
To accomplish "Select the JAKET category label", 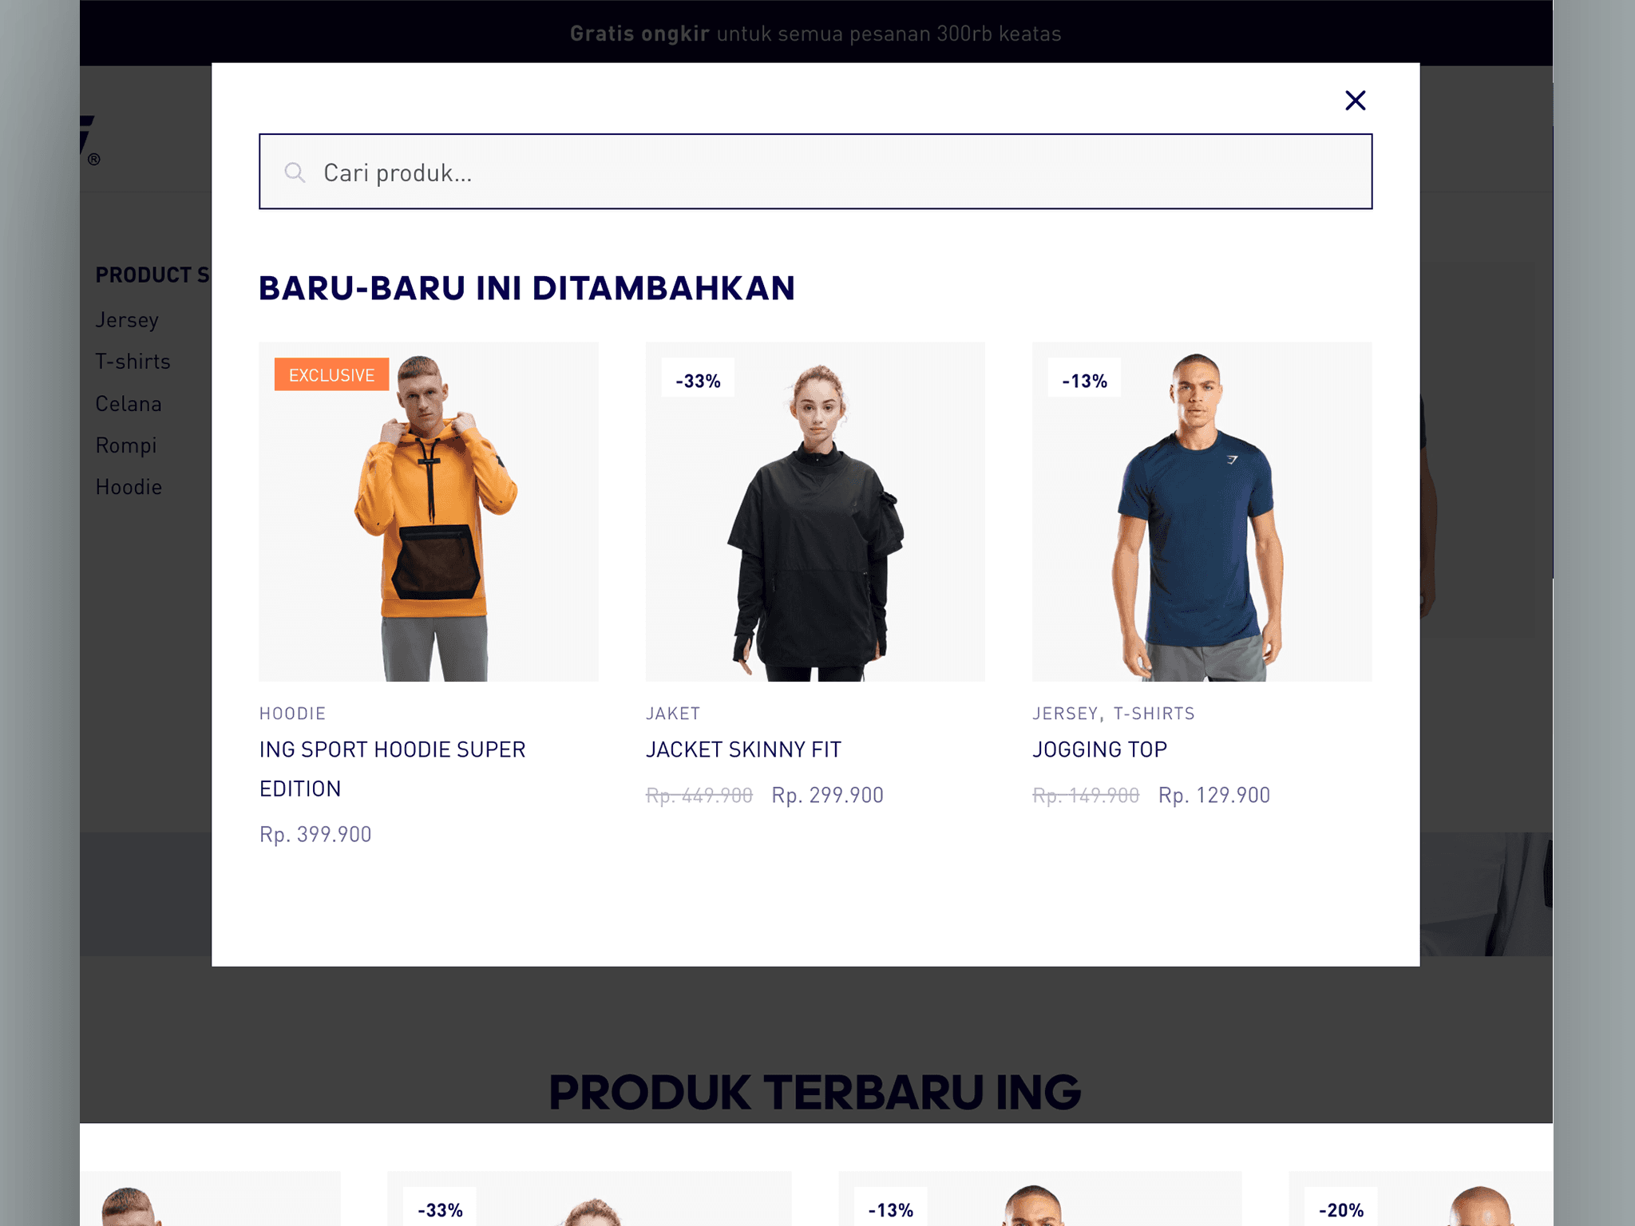I will 673,714.
